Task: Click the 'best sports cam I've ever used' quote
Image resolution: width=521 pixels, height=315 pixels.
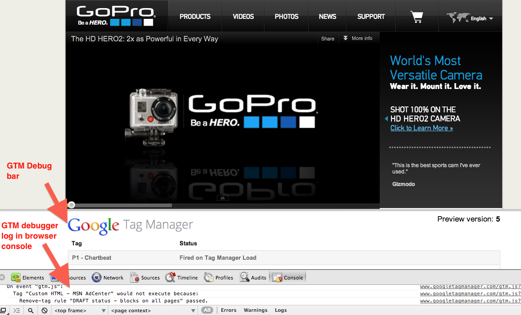Action: tap(436, 169)
